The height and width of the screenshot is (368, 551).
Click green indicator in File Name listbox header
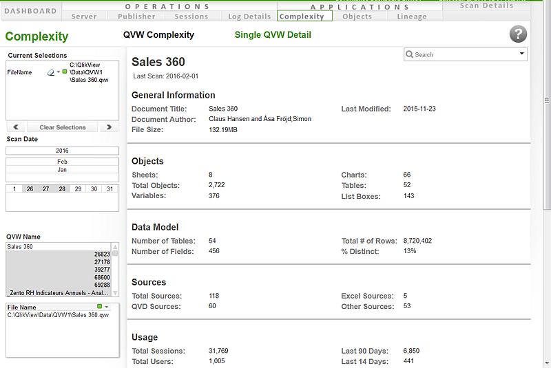(99, 307)
